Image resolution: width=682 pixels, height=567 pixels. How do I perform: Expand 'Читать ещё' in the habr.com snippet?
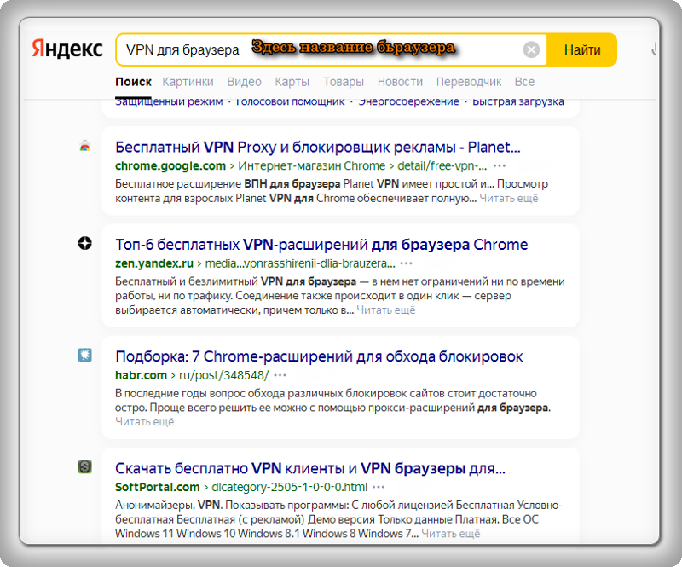click(144, 422)
